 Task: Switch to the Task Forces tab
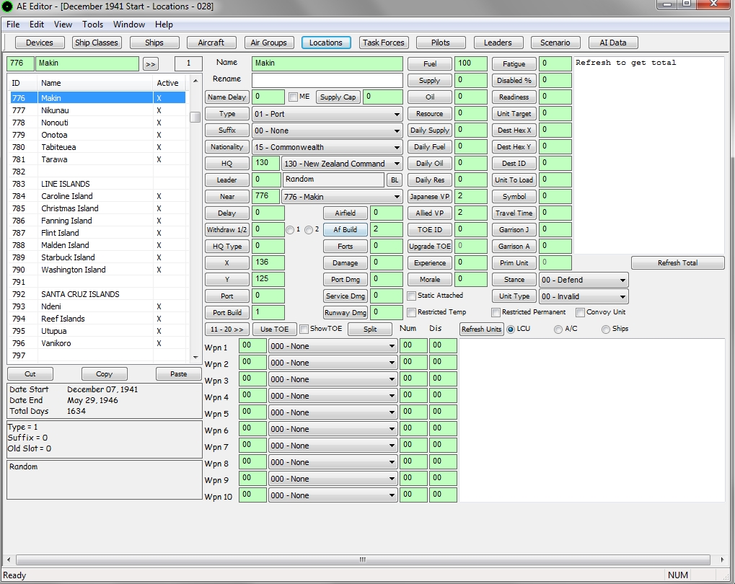(383, 42)
